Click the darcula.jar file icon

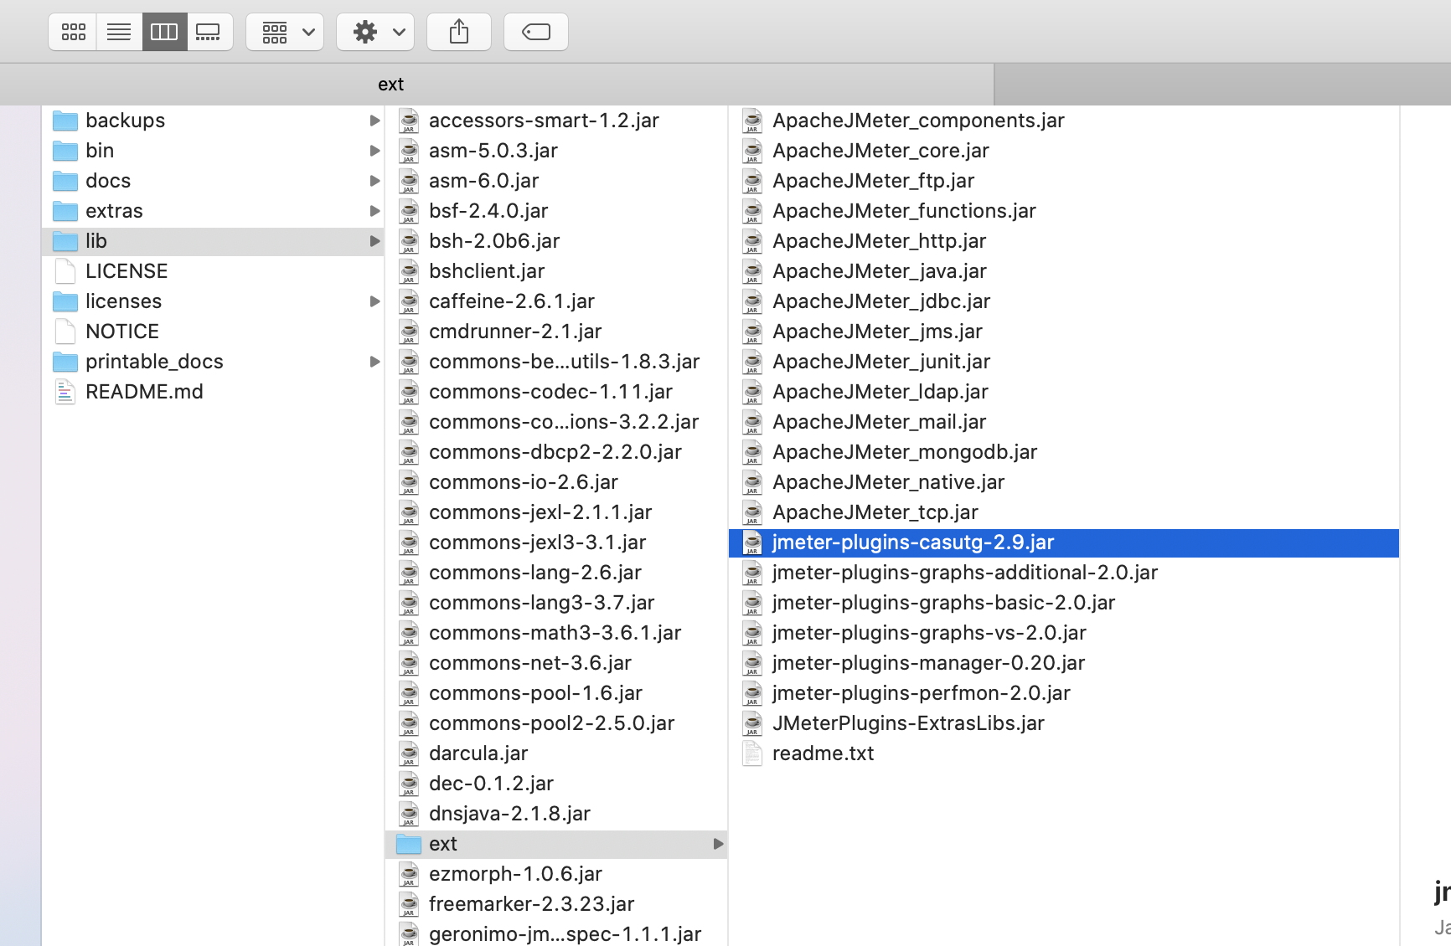(409, 753)
